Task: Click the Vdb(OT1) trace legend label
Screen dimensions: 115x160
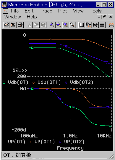Action: coord(49,82)
